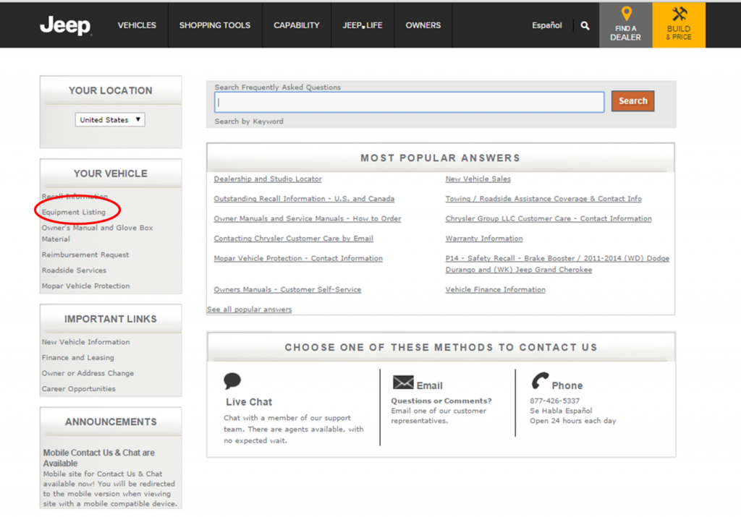Open Dealership and Studio Locator answer
Viewport: 741px width, 517px height.
pos(268,179)
